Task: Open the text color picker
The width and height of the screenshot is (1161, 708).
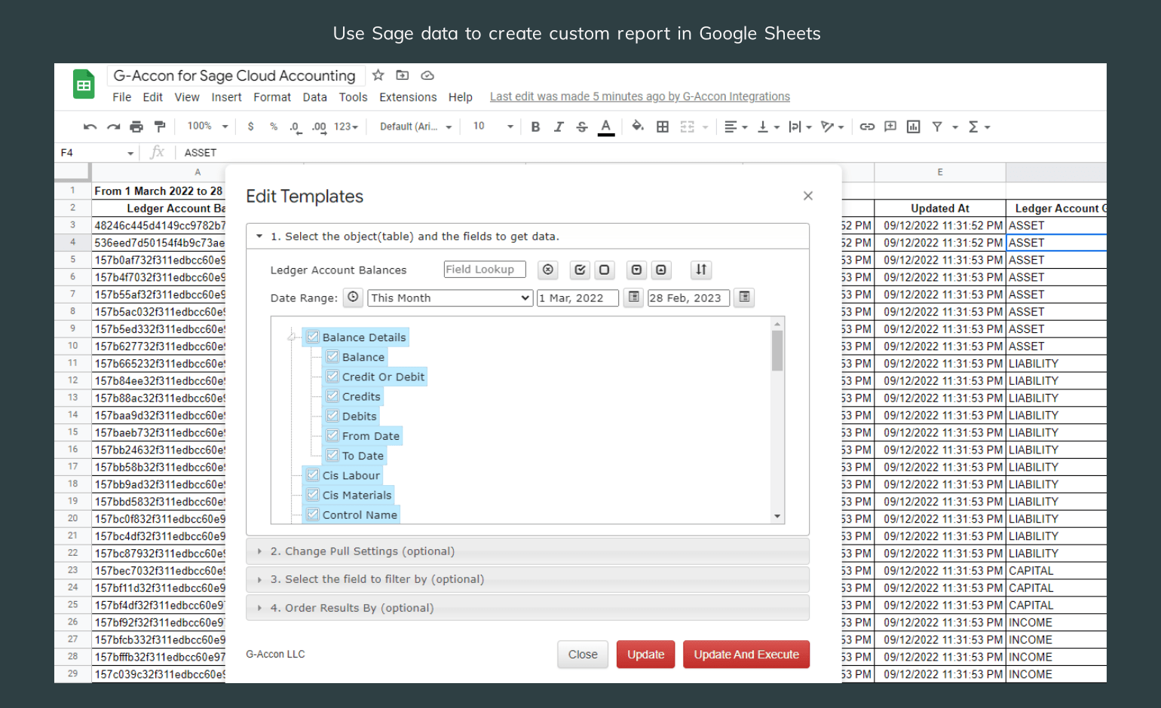Action: tap(606, 127)
